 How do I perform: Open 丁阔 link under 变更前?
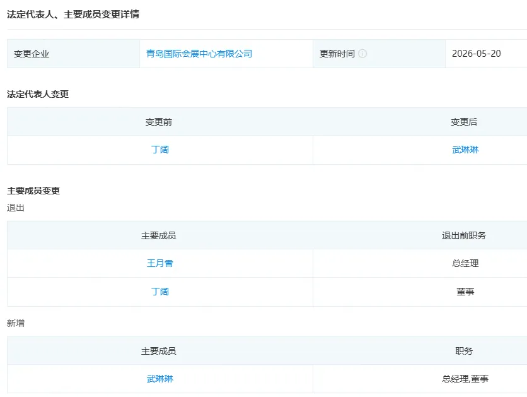pos(159,150)
